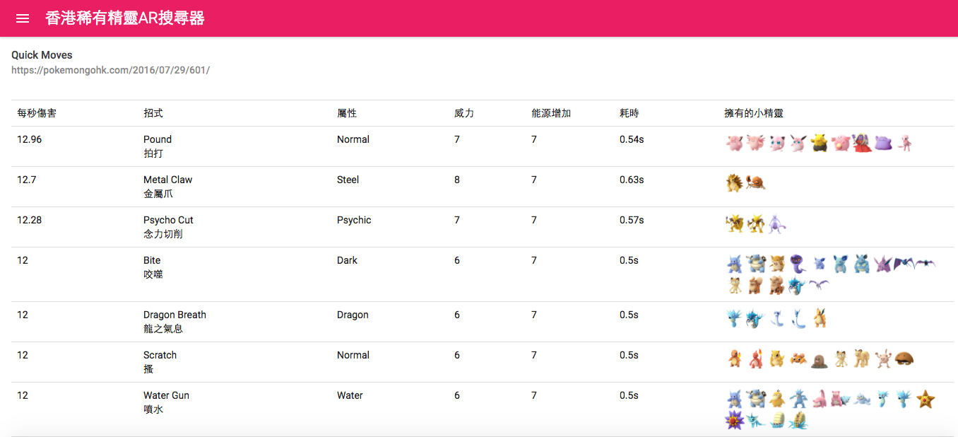Click the Dark type cell
This screenshot has height=437, width=958.
(x=347, y=260)
